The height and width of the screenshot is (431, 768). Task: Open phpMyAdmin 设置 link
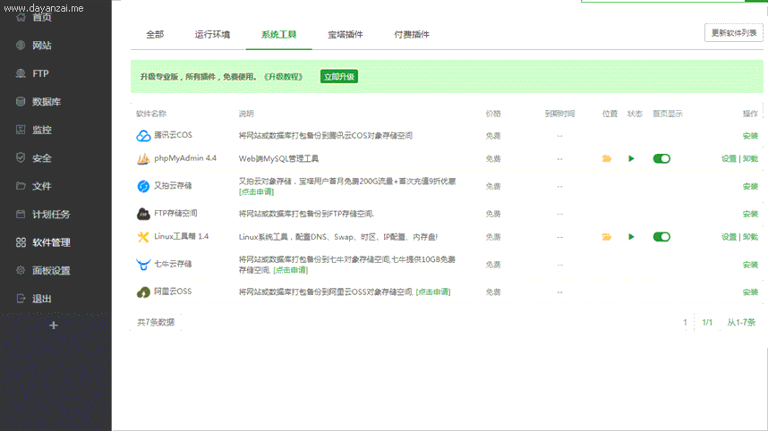click(x=729, y=158)
